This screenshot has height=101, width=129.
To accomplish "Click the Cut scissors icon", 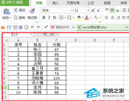I will click(x=16, y=10).
